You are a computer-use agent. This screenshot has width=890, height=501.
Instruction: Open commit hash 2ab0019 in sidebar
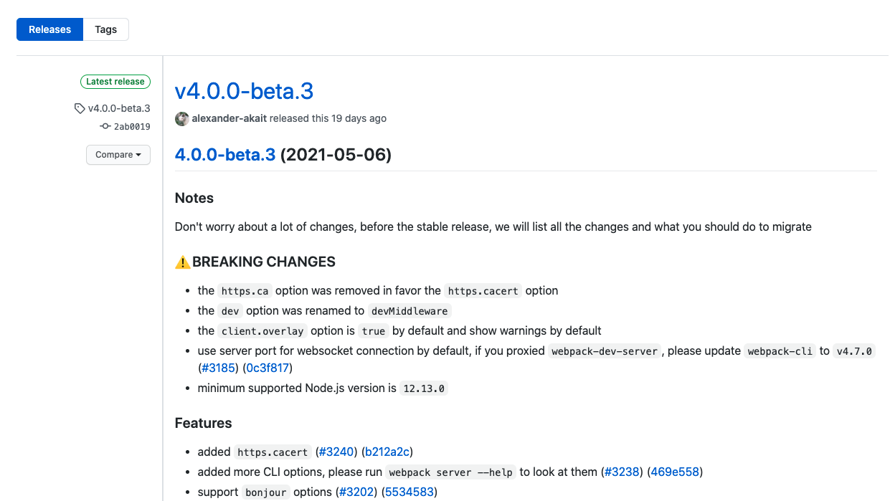pos(132,127)
